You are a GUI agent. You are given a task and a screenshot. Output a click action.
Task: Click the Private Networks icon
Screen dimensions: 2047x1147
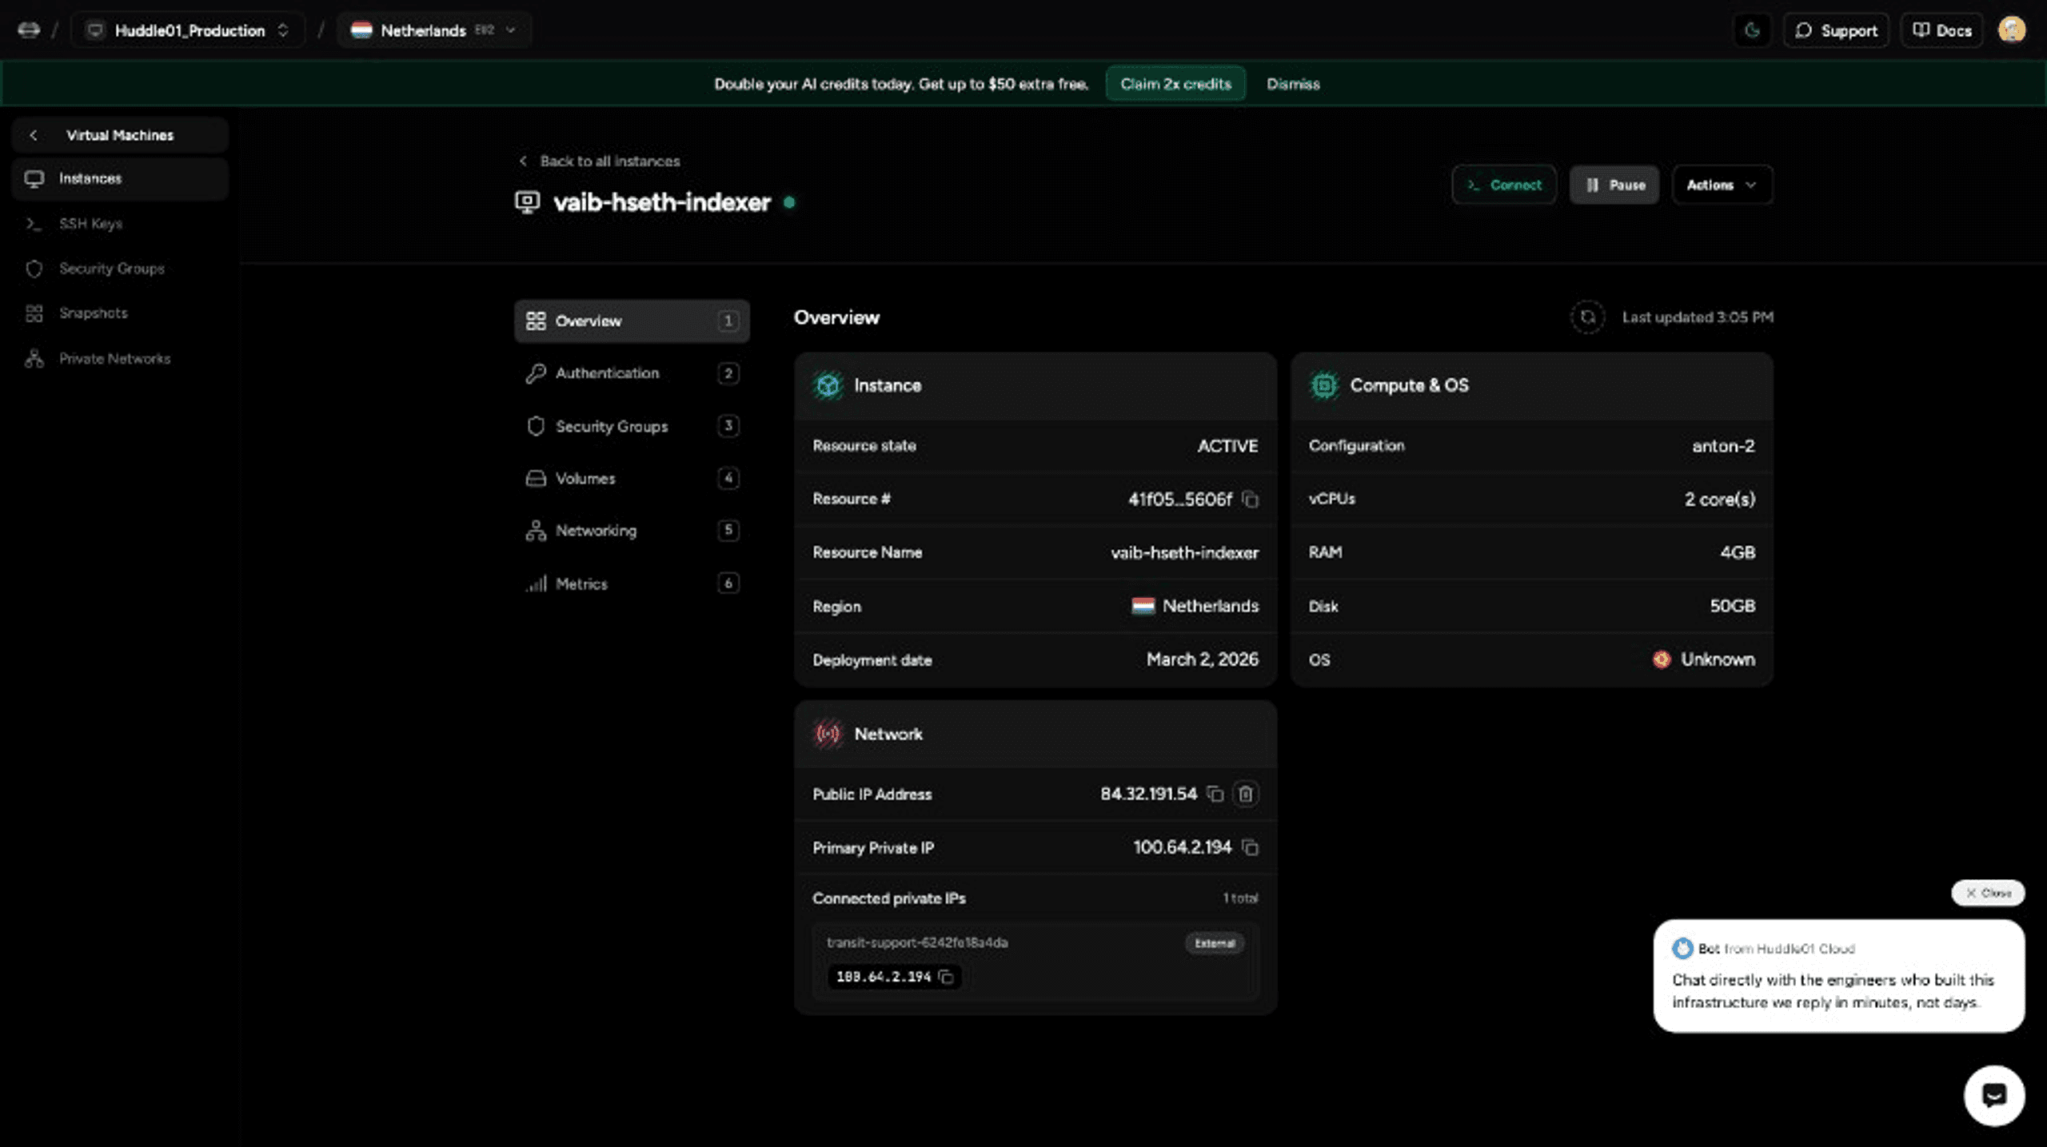(x=34, y=359)
